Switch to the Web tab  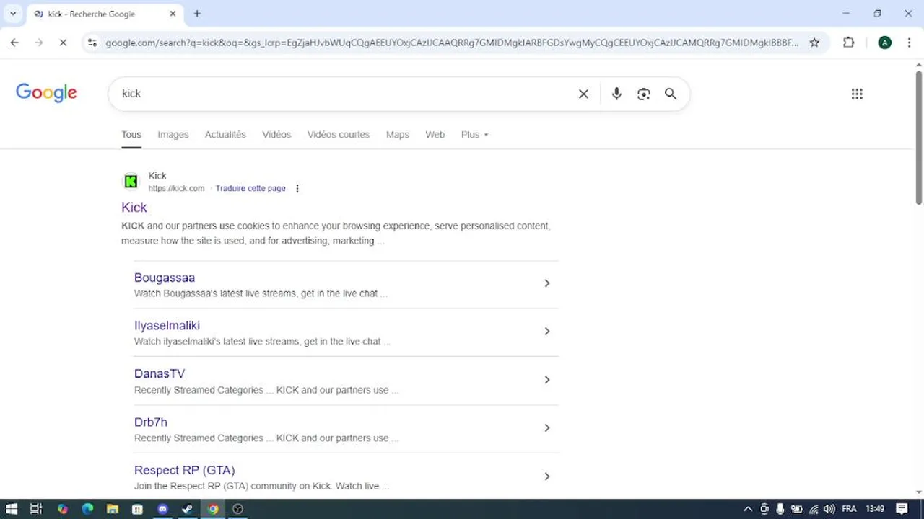435,135
